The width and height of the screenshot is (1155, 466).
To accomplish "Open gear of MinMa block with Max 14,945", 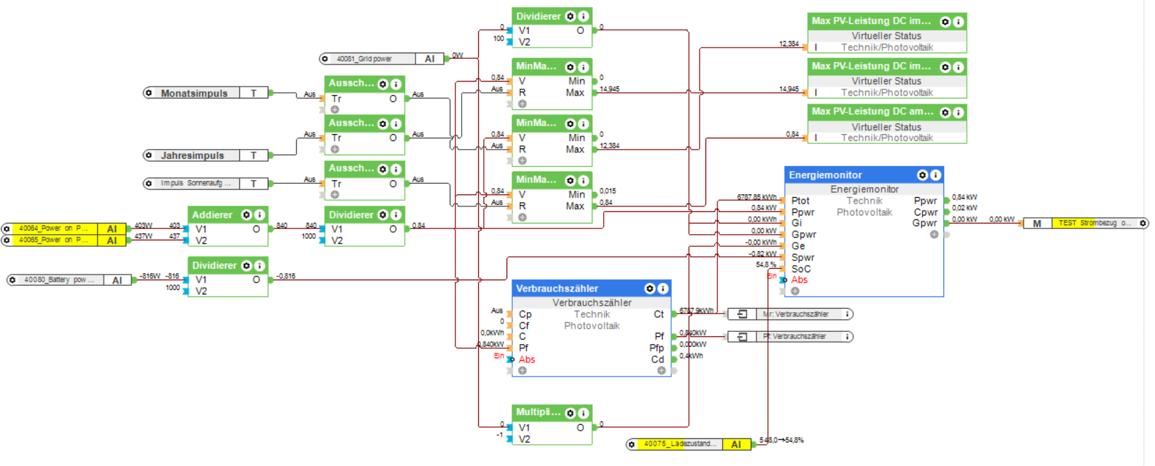I will point(570,67).
